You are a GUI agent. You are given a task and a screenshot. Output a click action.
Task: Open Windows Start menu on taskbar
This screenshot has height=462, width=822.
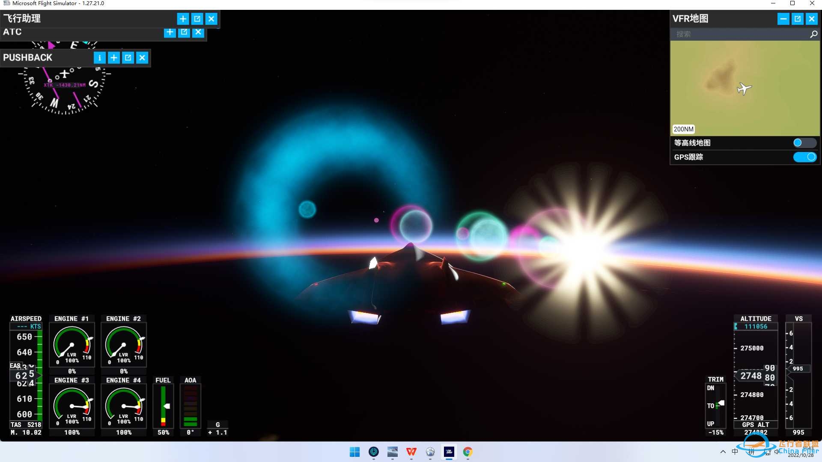[354, 452]
